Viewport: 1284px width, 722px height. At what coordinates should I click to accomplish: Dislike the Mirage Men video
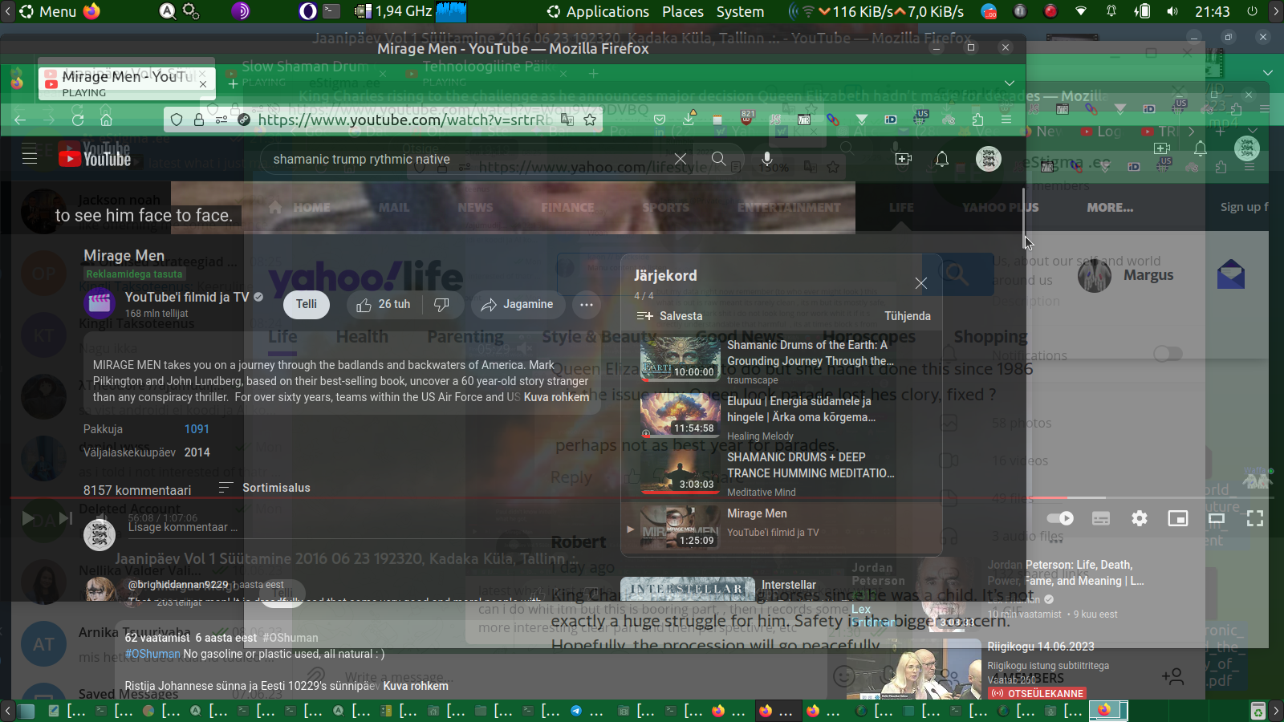click(x=441, y=305)
